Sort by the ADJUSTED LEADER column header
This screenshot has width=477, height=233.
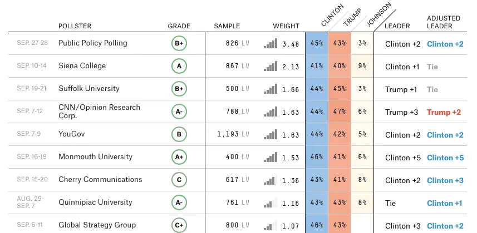(444, 22)
